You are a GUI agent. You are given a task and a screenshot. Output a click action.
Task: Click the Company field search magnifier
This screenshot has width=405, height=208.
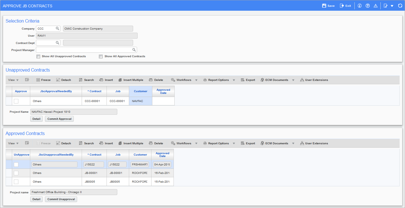pyautogui.click(x=57, y=28)
